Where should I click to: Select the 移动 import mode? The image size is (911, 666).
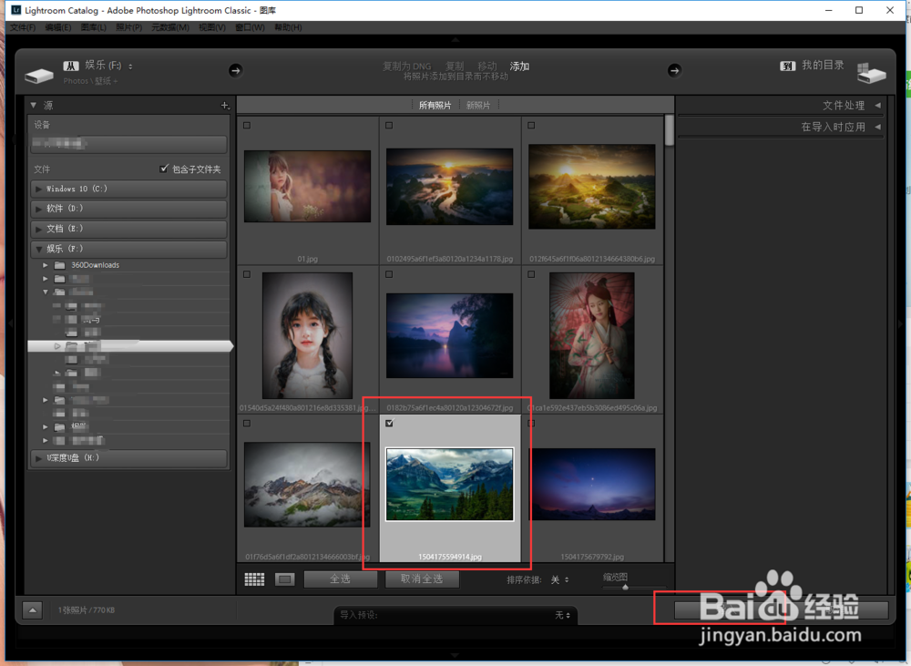point(486,67)
